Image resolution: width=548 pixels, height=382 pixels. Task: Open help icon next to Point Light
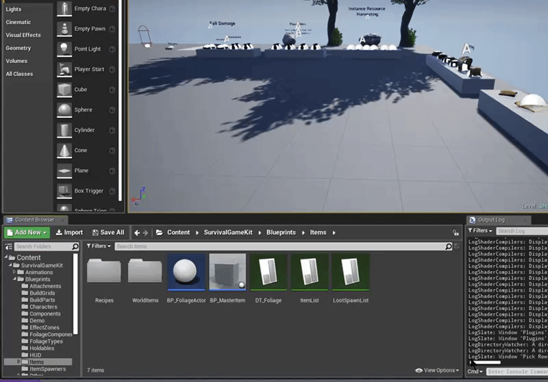click(x=112, y=49)
